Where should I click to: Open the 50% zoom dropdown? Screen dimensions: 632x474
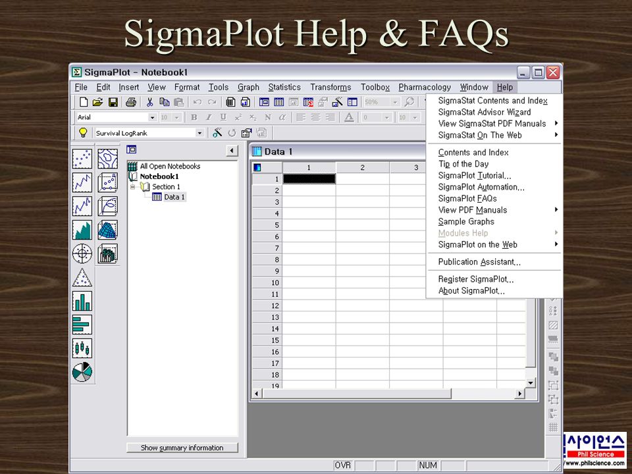(395, 102)
